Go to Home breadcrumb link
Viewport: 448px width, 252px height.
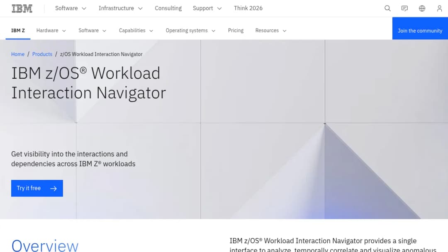(x=18, y=54)
